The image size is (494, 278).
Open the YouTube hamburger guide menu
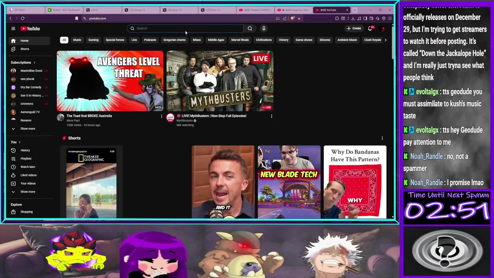[13, 29]
